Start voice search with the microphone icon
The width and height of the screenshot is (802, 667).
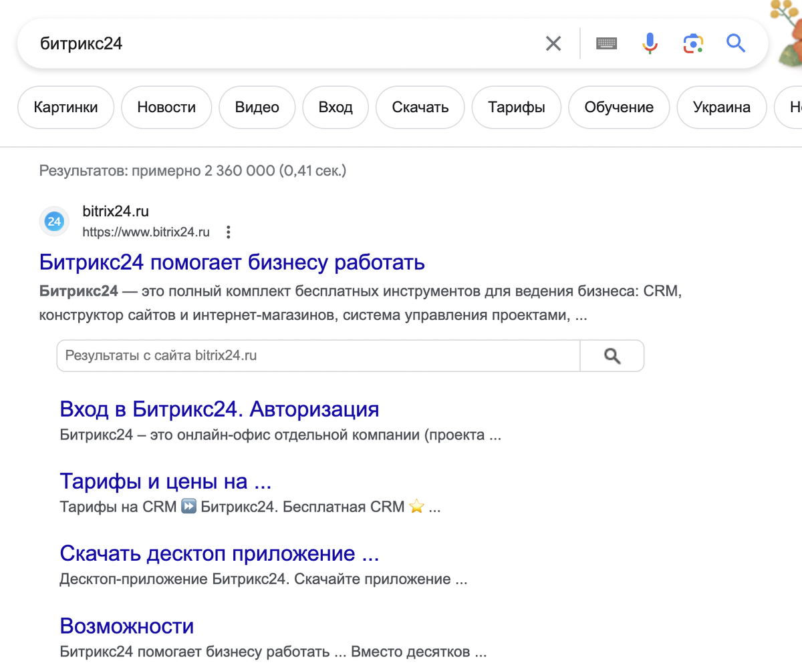coord(650,44)
